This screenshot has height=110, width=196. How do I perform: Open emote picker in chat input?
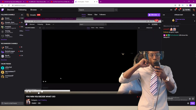click(193, 99)
